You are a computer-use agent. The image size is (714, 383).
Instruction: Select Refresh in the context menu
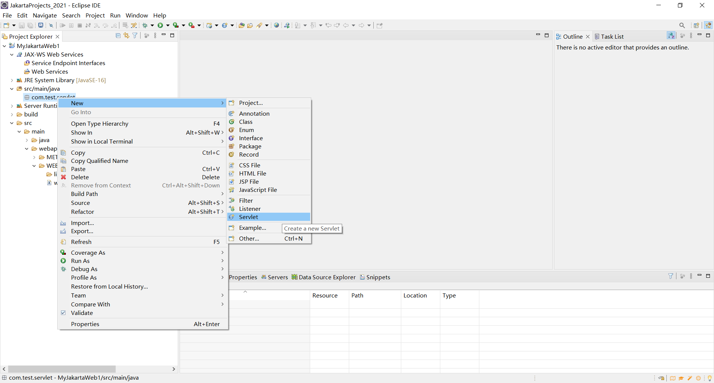click(143, 242)
